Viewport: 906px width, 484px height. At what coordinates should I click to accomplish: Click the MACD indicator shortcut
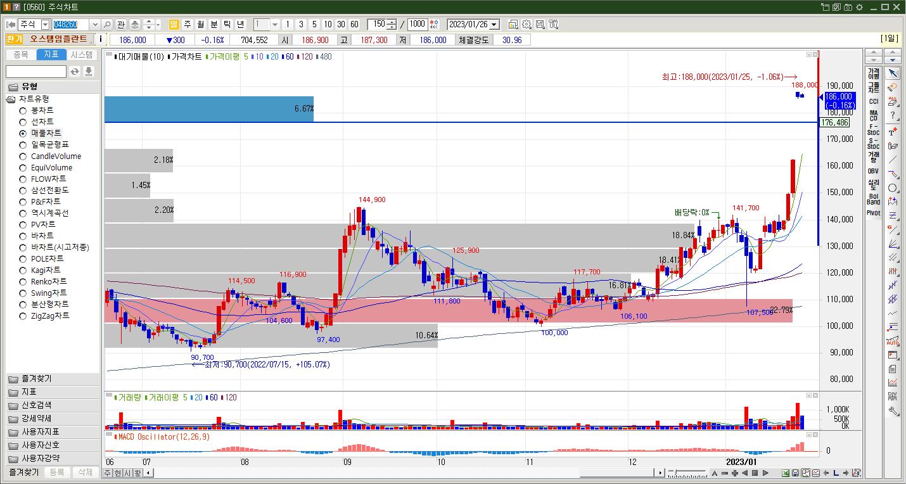pos(874,115)
